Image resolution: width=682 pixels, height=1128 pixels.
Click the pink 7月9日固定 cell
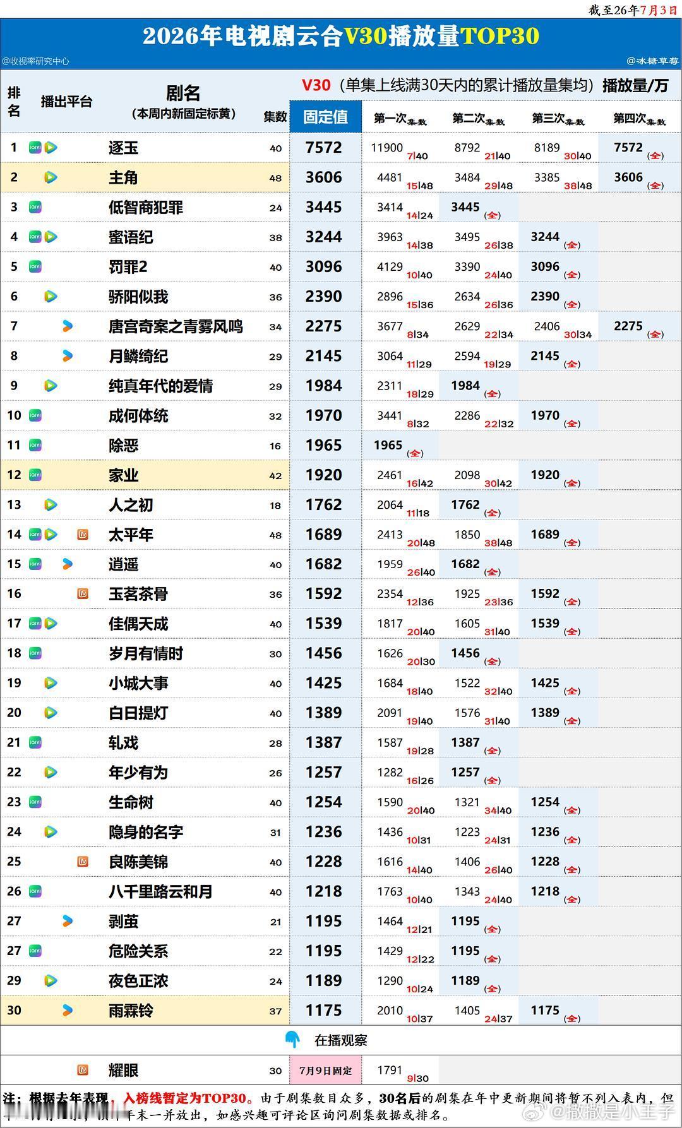326,1071
